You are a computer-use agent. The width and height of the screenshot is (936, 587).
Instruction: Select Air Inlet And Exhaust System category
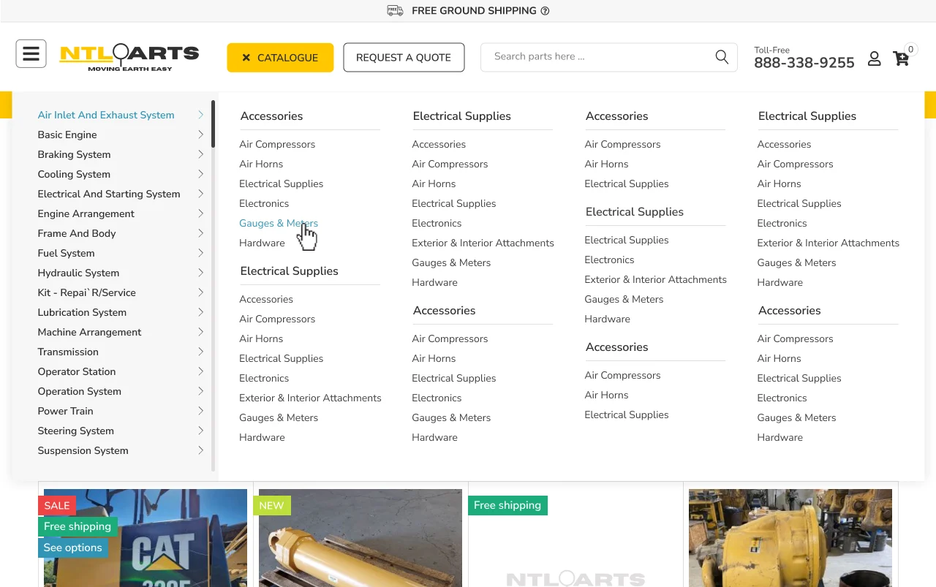106,115
